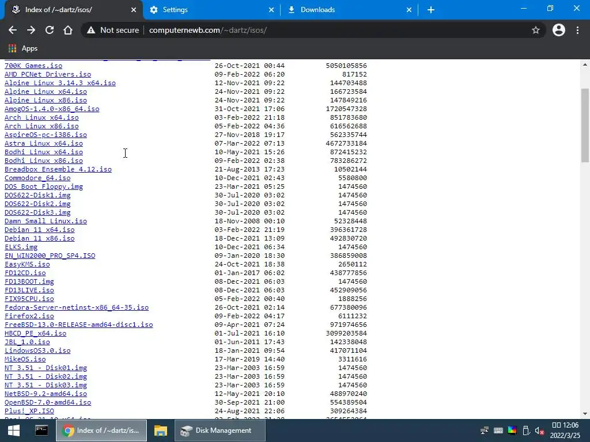This screenshot has height=442, width=590.
Task: Open the DOS622-Disk1.img link
Action: click(37, 196)
